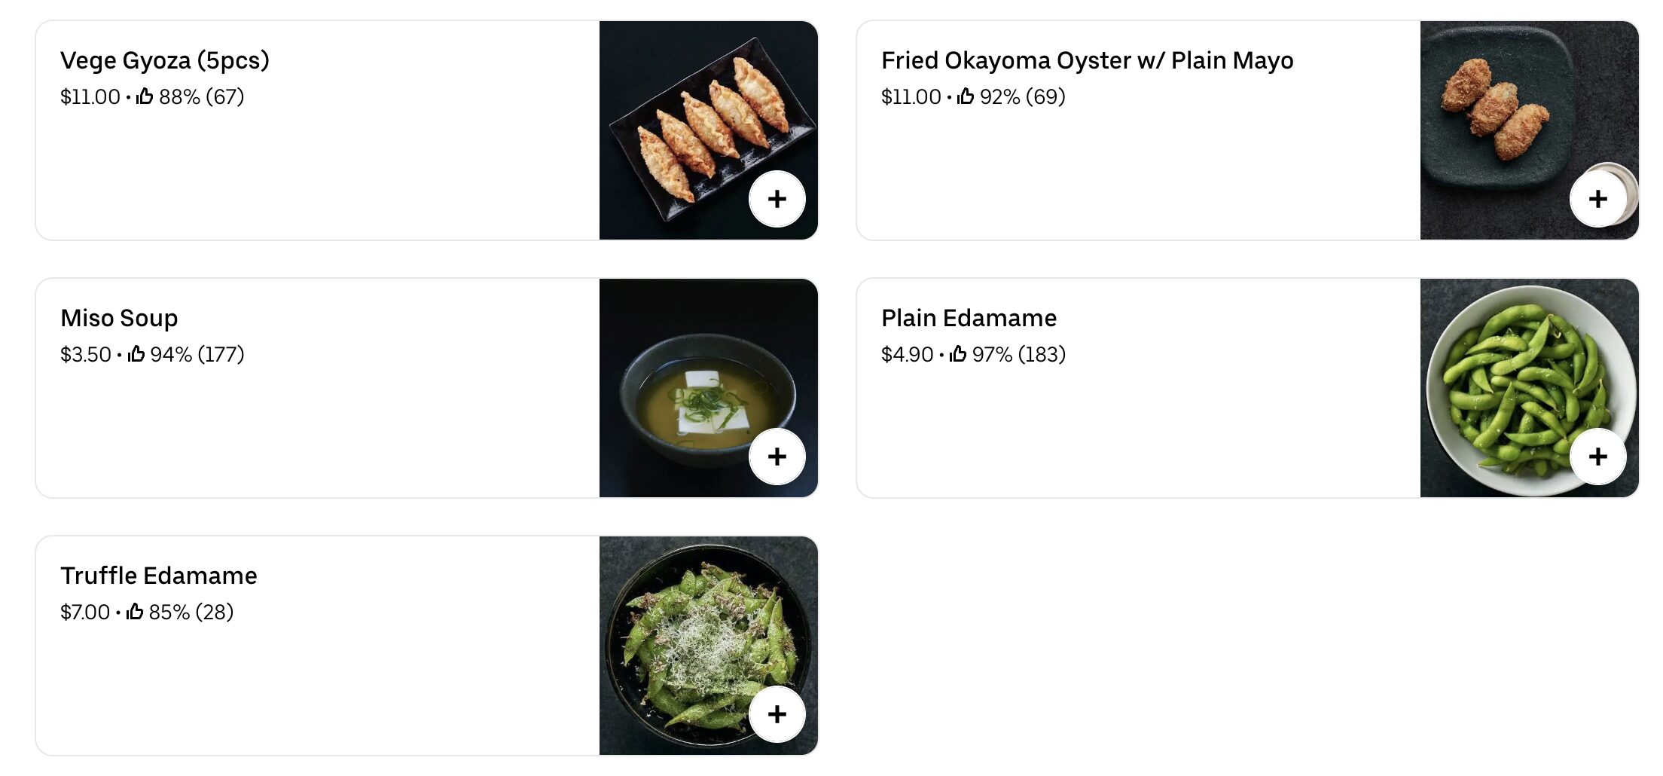This screenshot has height=776, width=1663.
Task: Add Fried Okayoma Oyster using the plus icon
Action: coord(1597,198)
